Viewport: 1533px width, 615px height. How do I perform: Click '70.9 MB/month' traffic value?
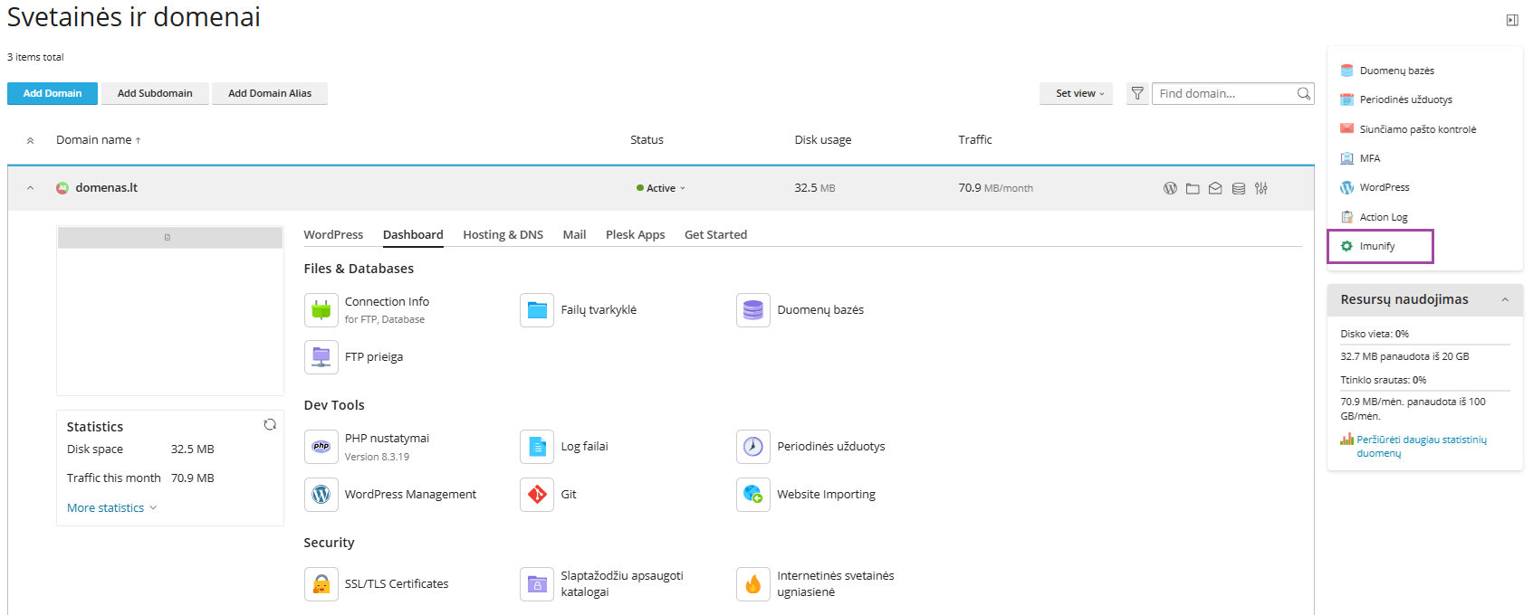coord(996,188)
